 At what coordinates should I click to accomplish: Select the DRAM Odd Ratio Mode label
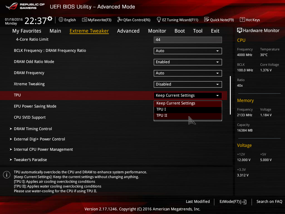[34, 62]
